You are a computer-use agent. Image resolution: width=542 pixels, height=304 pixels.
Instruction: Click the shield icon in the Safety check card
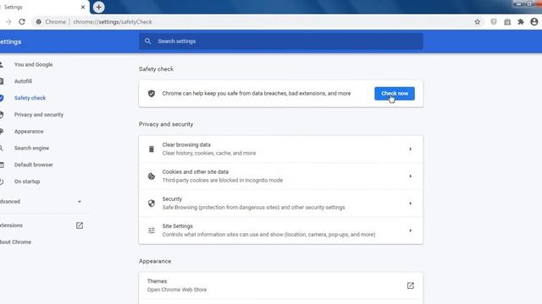pos(152,94)
